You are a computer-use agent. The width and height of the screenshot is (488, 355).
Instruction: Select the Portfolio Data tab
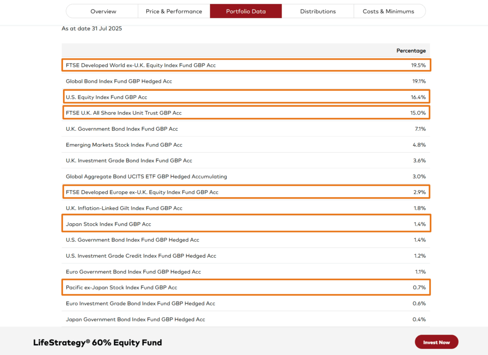click(x=246, y=11)
